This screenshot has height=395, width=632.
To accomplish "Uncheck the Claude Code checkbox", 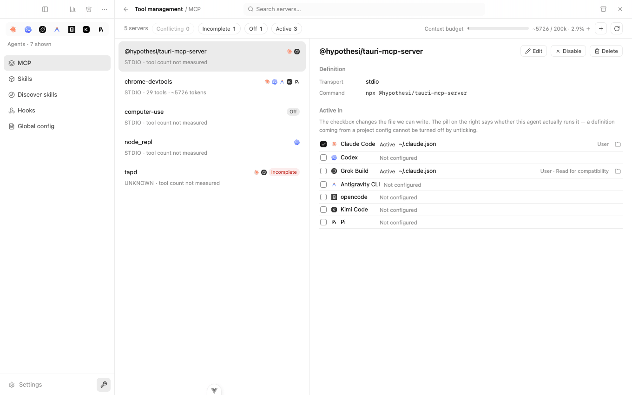I will click(323, 144).
